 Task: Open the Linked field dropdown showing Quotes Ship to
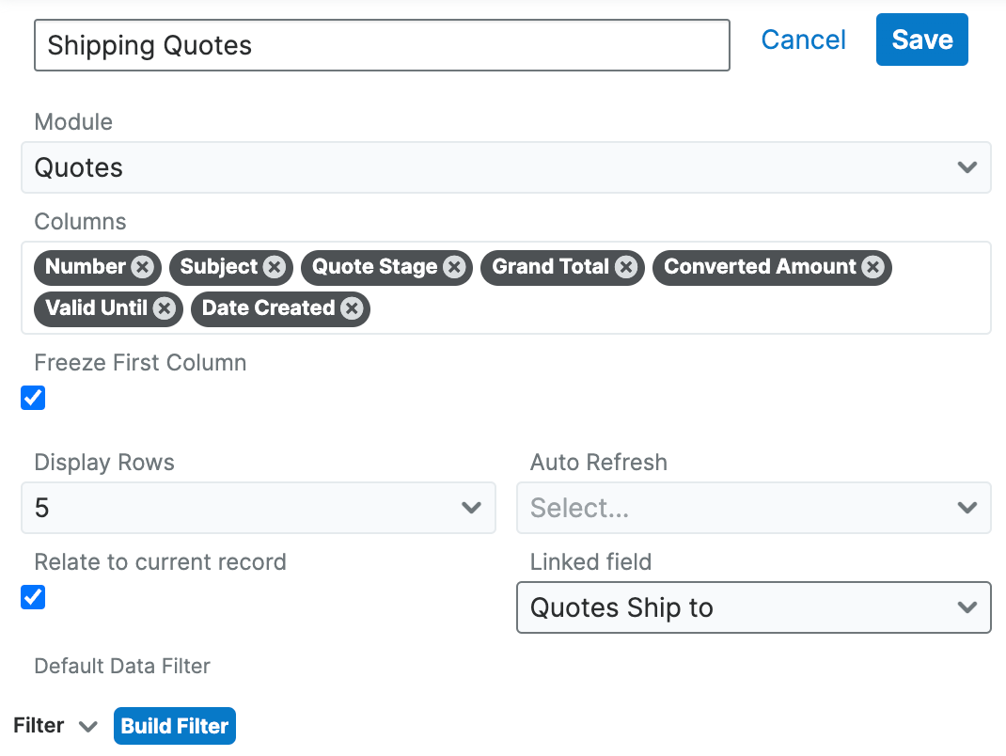click(x=753, y=607)
